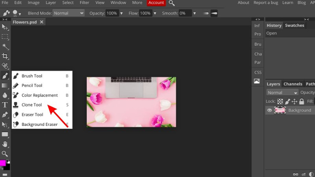This screenshot has height=177, width=315.
Task: Pick the Magic Wand tool
Action: pyautogui.click(x=5, y=46)
